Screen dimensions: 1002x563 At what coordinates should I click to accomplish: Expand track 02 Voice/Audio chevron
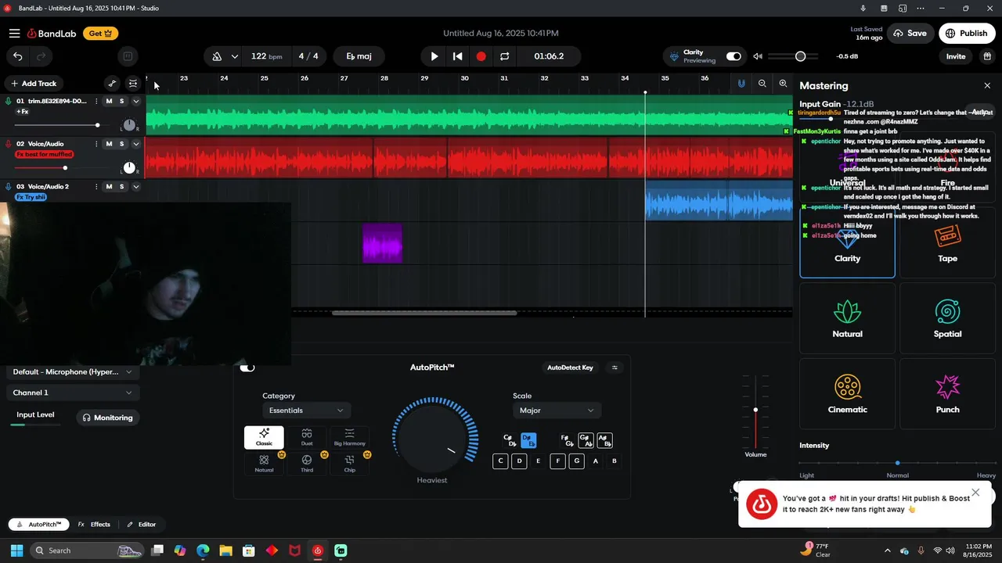pos(135,144)
